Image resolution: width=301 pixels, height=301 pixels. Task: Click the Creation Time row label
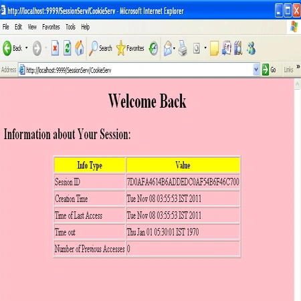[x=71, y=199]
